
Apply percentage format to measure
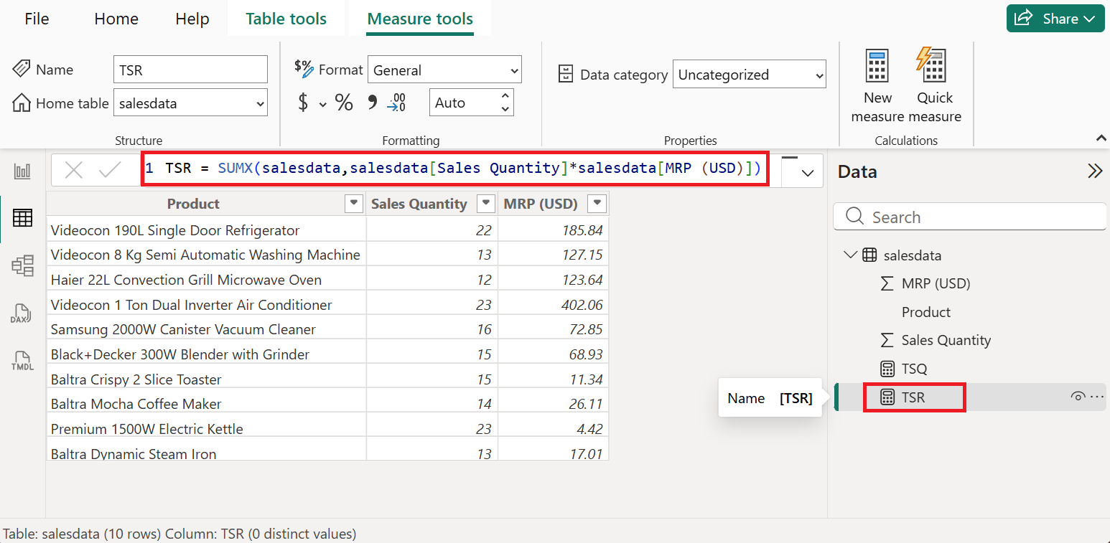point(344,103)
